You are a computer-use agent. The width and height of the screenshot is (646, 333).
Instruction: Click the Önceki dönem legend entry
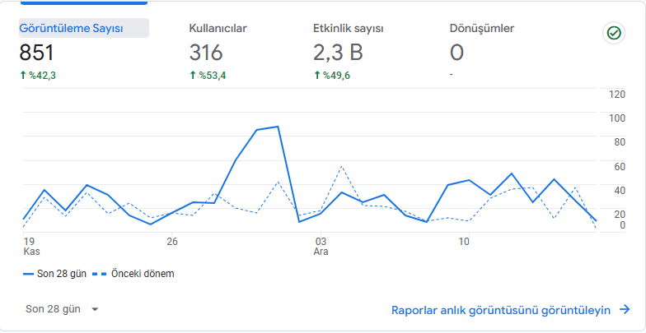[133, 274]
